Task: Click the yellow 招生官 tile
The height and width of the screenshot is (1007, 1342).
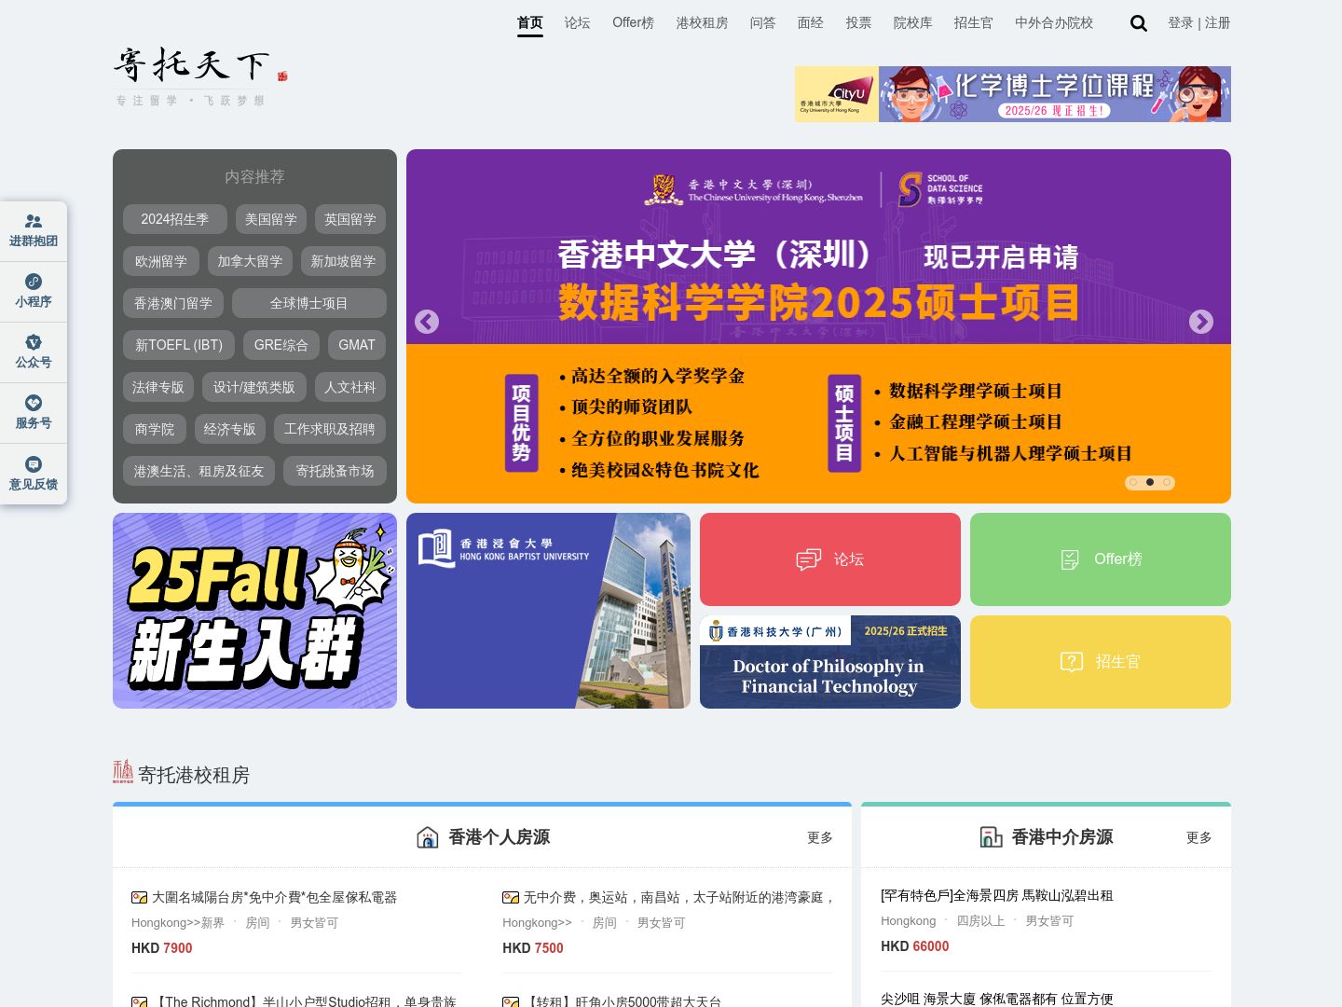Action: pos(1101,662)
